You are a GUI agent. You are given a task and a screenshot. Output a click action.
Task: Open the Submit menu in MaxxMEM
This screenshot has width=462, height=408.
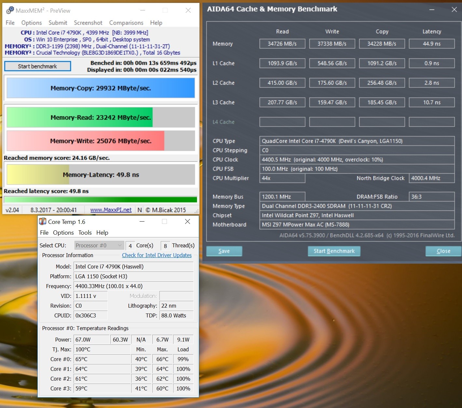[x=58, y=23]
